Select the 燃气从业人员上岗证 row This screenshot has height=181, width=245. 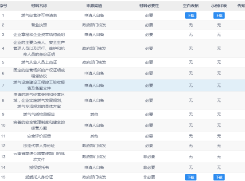pyautogui.click(x=122, y=62)
